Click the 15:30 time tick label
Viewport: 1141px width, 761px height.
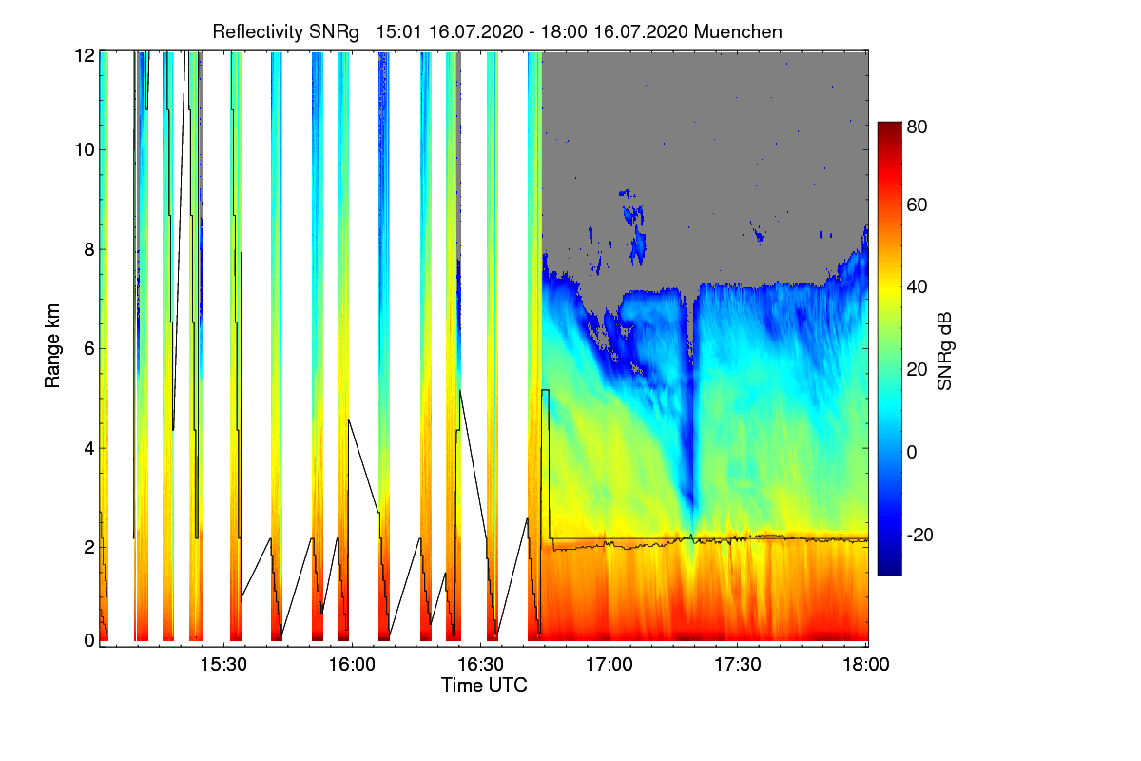223,664
